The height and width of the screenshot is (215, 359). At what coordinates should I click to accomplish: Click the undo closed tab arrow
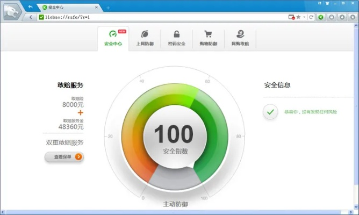pos(31,7)
